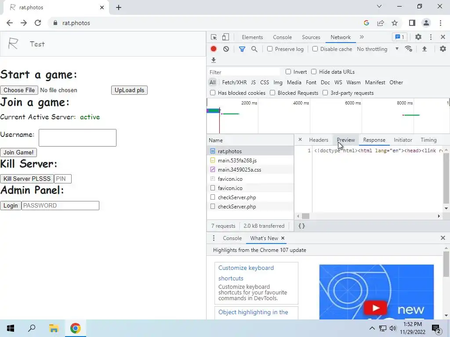Play the Chrome 107 update video thumbnail
This screenshot has width=450, height=337.
[376, 292]
